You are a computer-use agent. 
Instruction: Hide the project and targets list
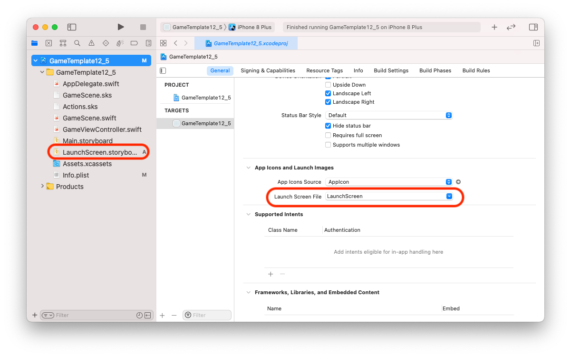pos(163,70)
